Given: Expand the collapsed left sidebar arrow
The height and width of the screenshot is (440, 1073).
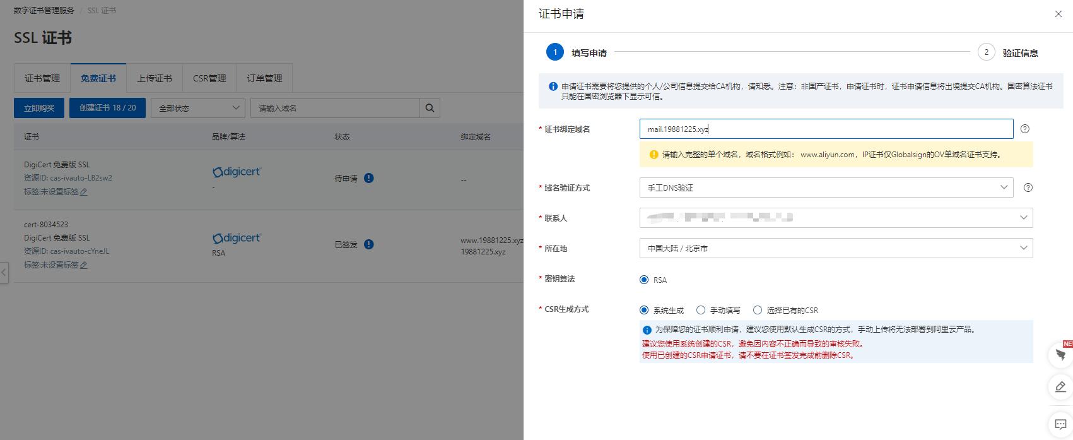Looking at the screenshot, I should click(x=4, y=273).
